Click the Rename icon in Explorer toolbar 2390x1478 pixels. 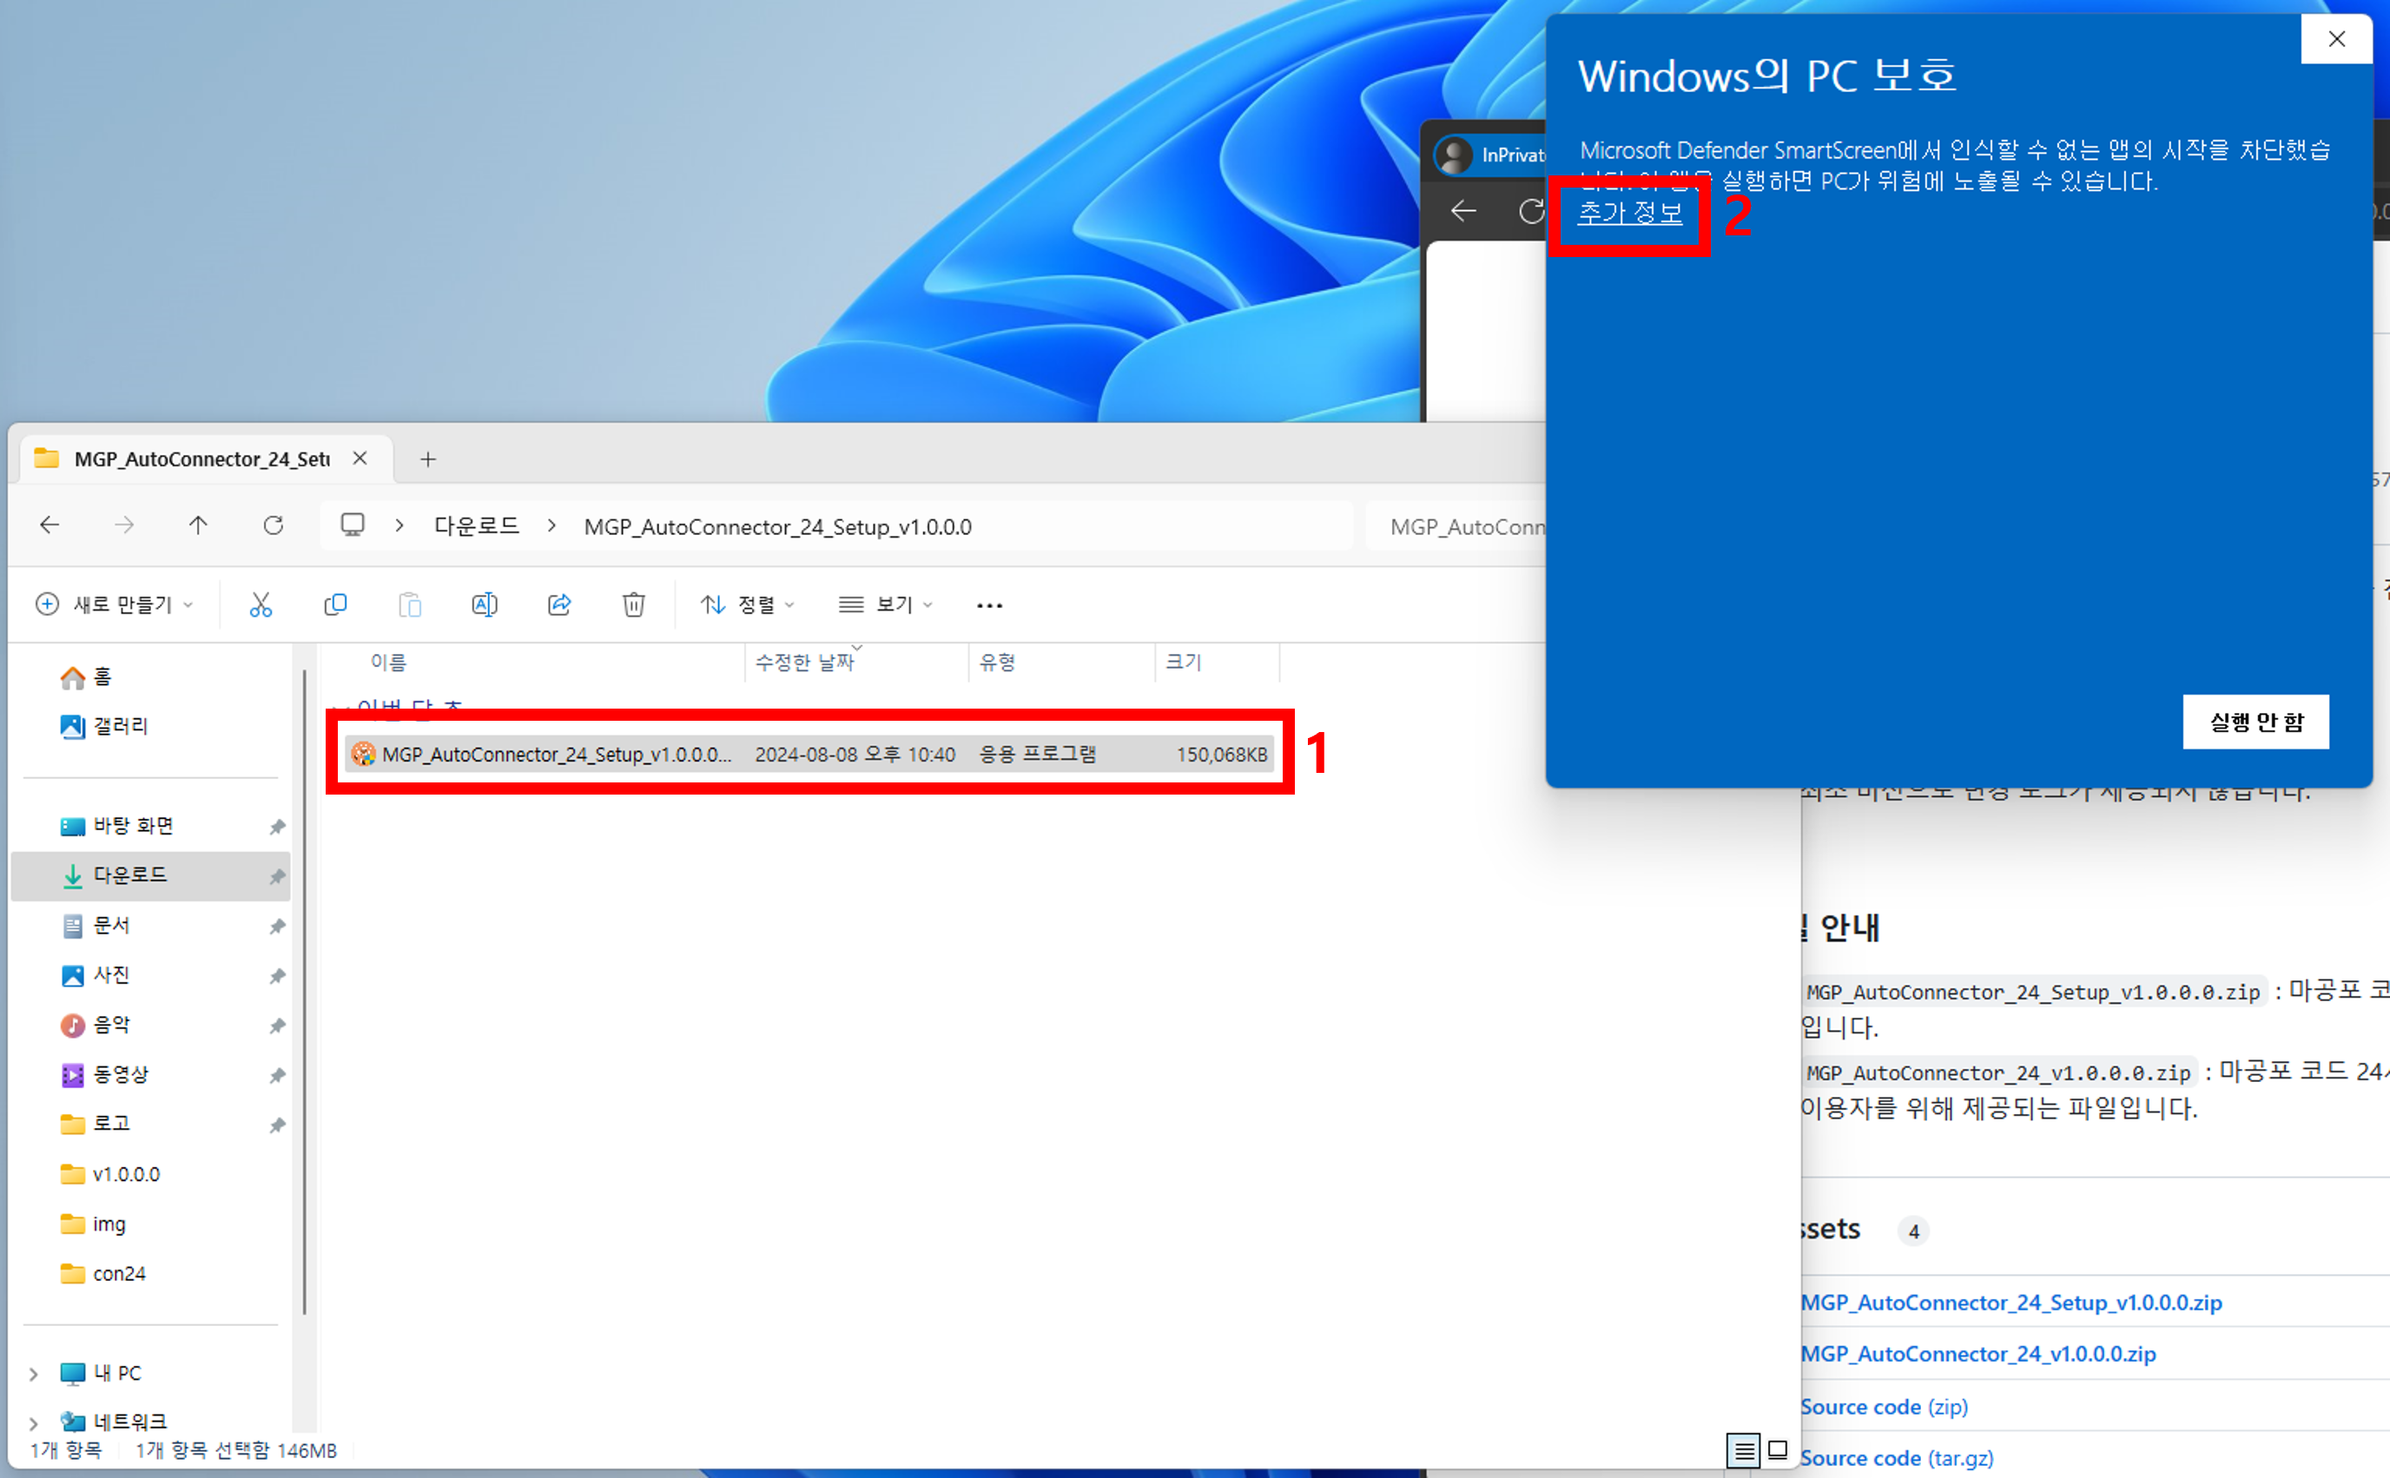(x=485, y=605)
